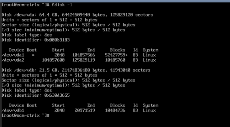This screenshot has height=127, width=230.
Task: Click the Disk /dev/vda 64.4 GB line
Action: pyautogui.click(x=77, y=15)
